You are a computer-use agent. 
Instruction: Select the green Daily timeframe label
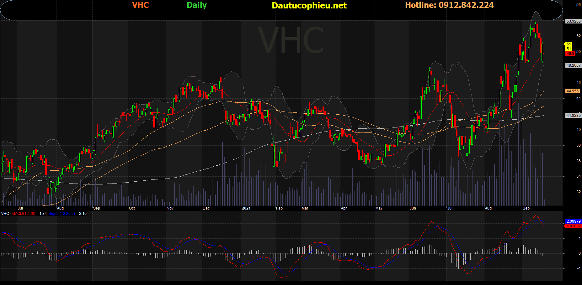(196, 5)
